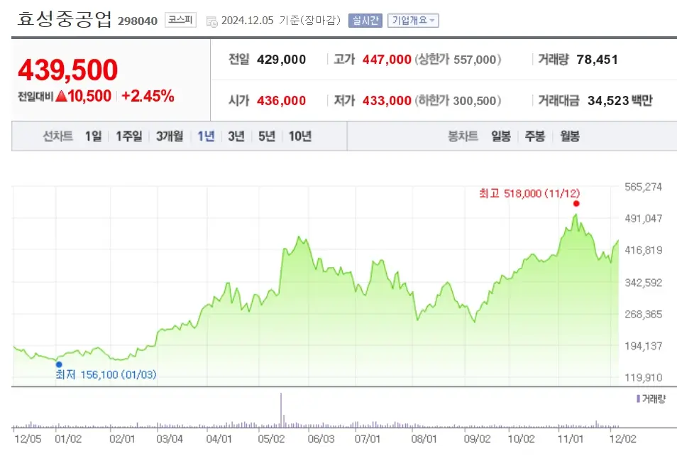The width and height of the screenshot is (677, 456).
Task: Click the 상한가 557,000 text
Action: 458,60
